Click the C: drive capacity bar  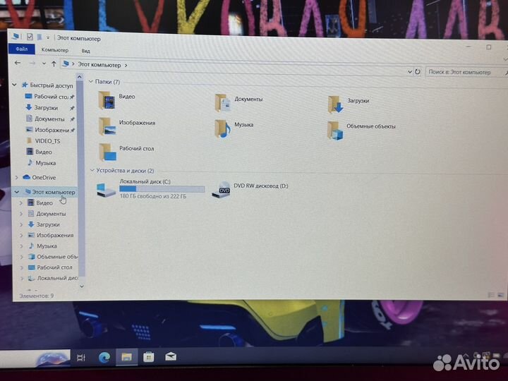tap(162, 189)
